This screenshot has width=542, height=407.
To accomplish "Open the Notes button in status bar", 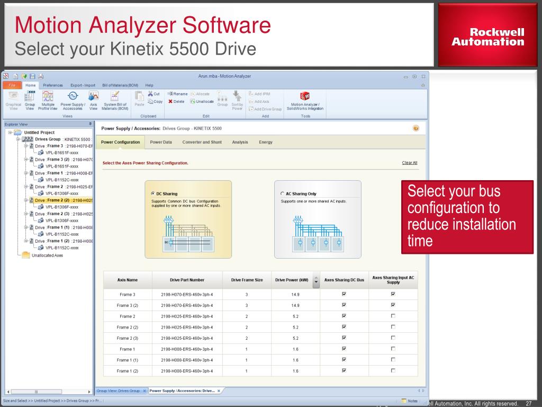I will (410, 401).
